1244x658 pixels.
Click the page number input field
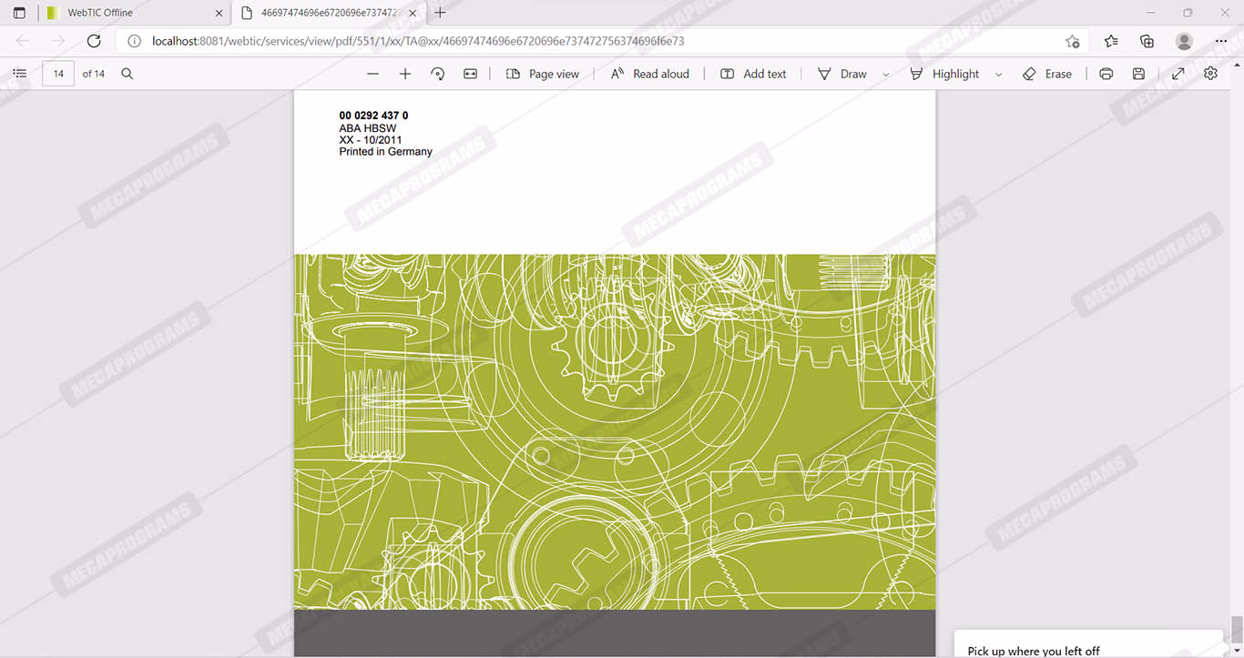[x=58, y=74]
